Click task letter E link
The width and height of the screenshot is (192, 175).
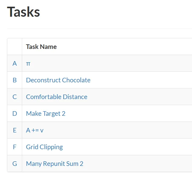click(x=15, y=130)
